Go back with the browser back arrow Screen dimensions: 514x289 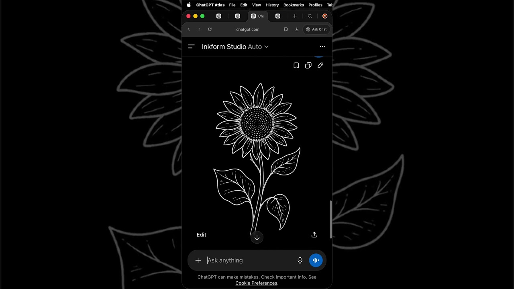pyautogui.click(x=189, y=29)
